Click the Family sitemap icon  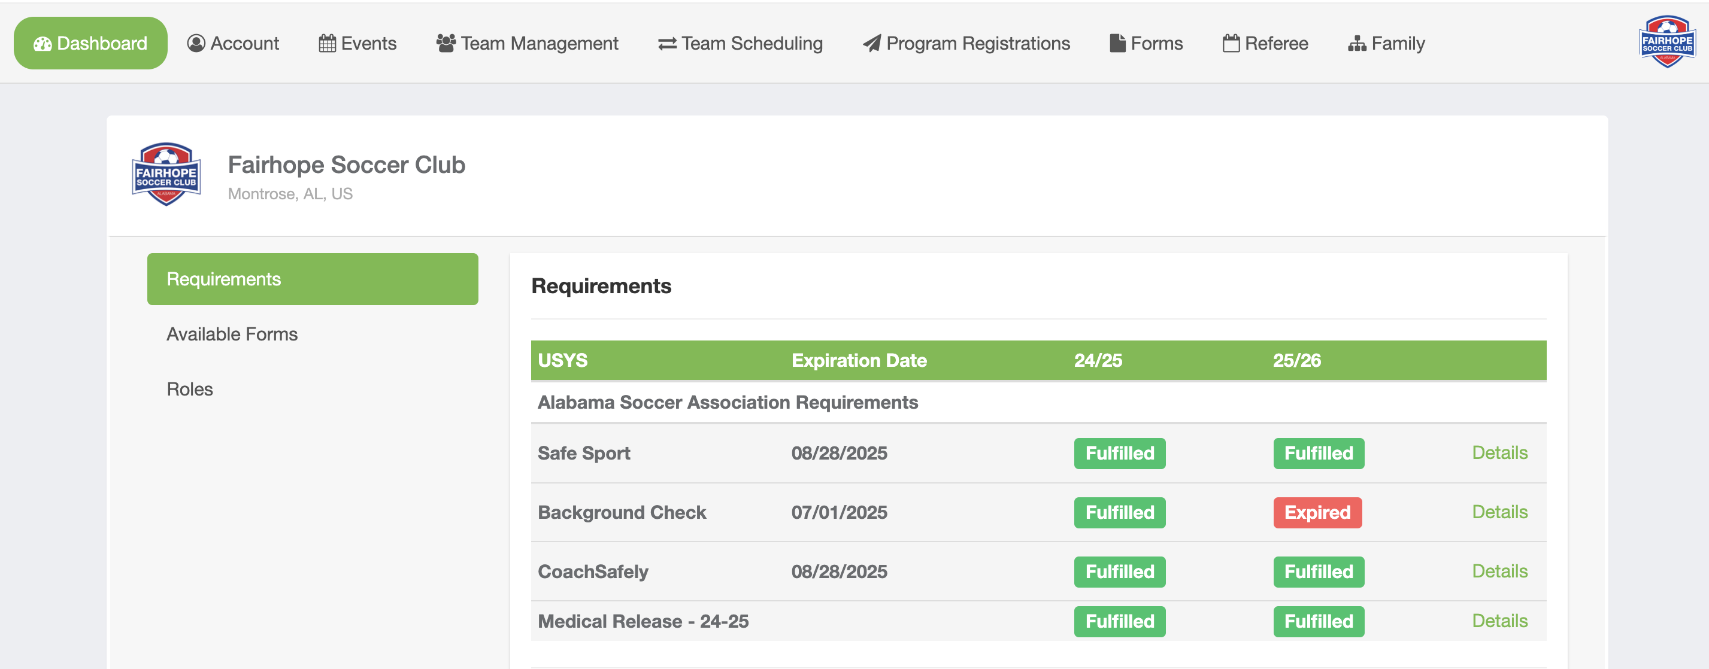coord(1357,44)
